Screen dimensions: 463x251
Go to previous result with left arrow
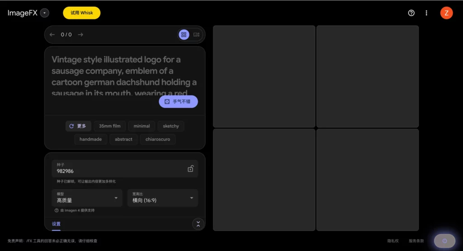click(52, 34)
